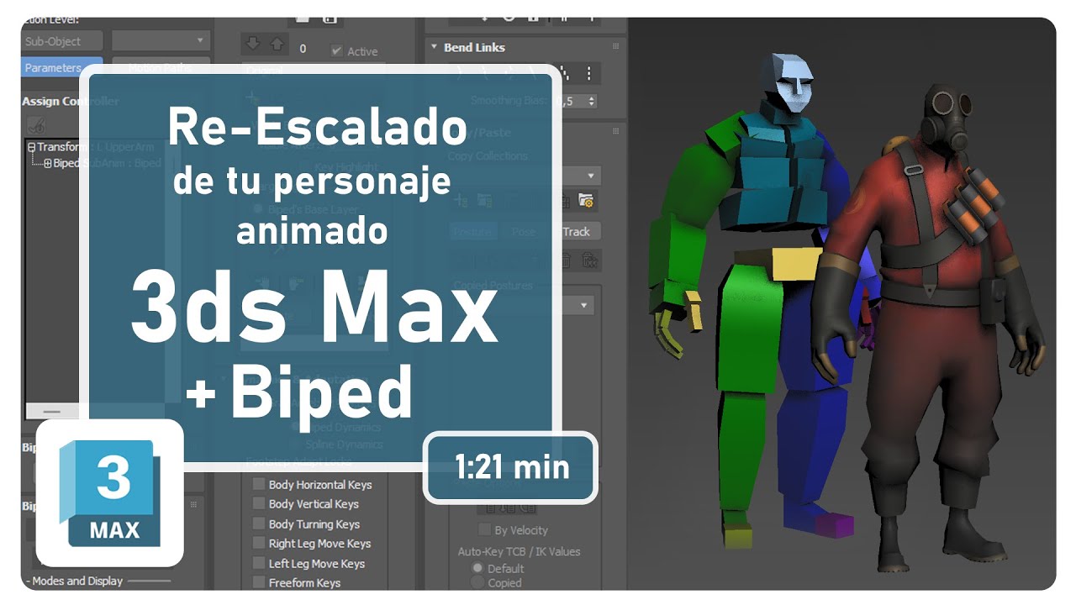Click the Assign Controller list scrollbar
Viewport: 1076px width, 605px height.
tap(52, 412)
